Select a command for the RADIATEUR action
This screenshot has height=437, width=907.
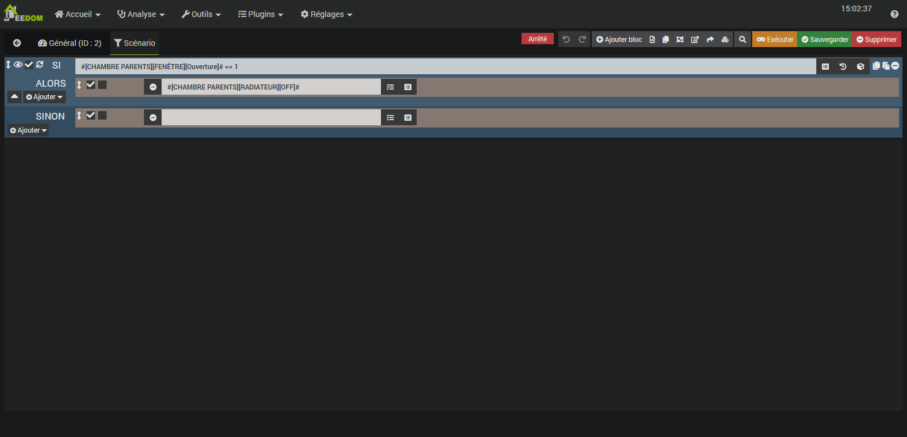click(408, 87)
